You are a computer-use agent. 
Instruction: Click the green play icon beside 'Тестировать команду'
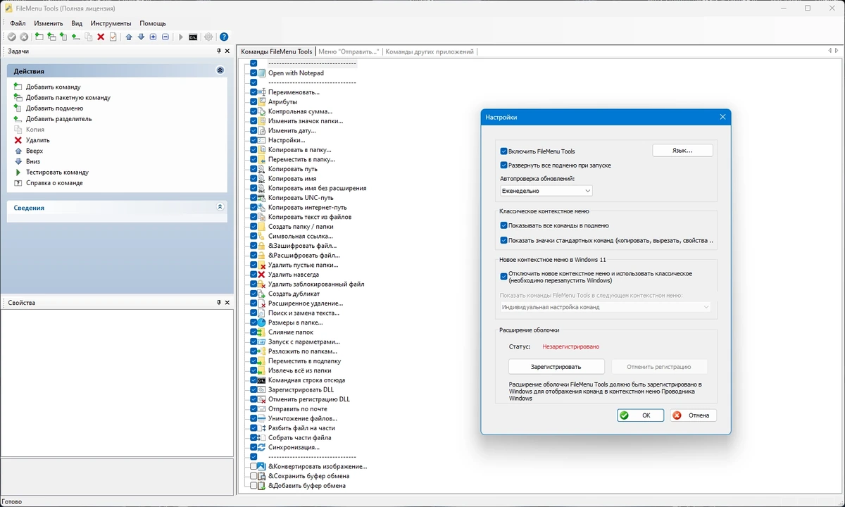[x=18, y=172]
